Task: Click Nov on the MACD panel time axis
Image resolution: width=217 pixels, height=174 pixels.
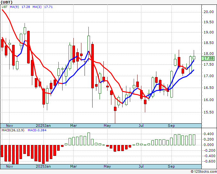Action: point(10,166)
